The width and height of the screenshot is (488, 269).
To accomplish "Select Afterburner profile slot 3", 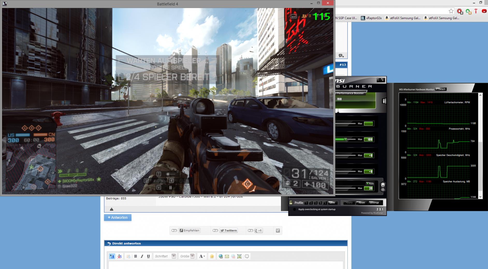I will 316,203.
